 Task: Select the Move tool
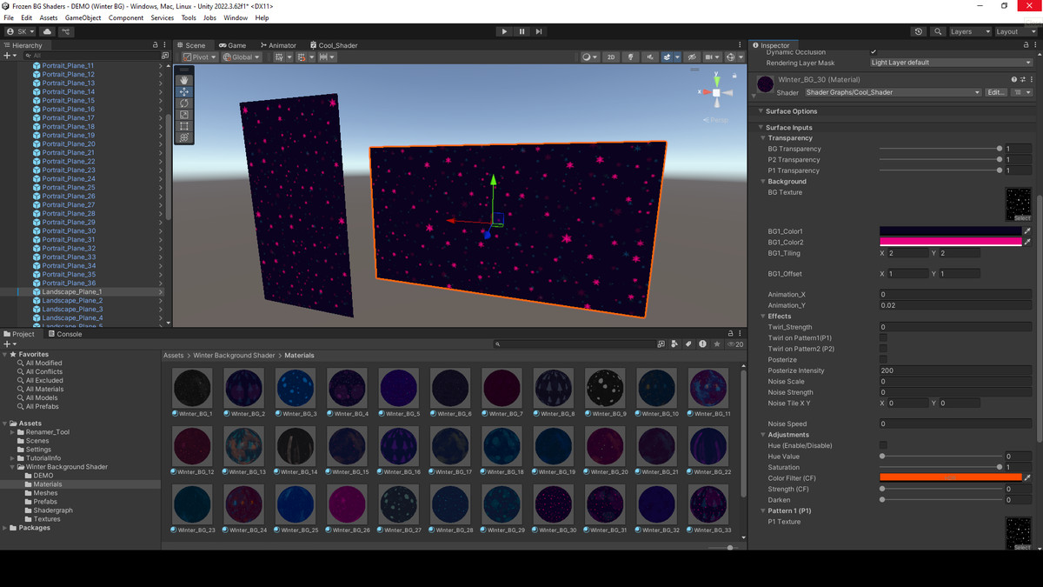[x=184, y=91]
